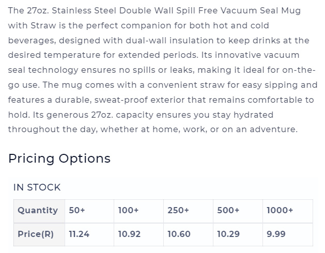Click the 10.60 price cell
This screenshot has height=253, width=325.
[188, 234]
